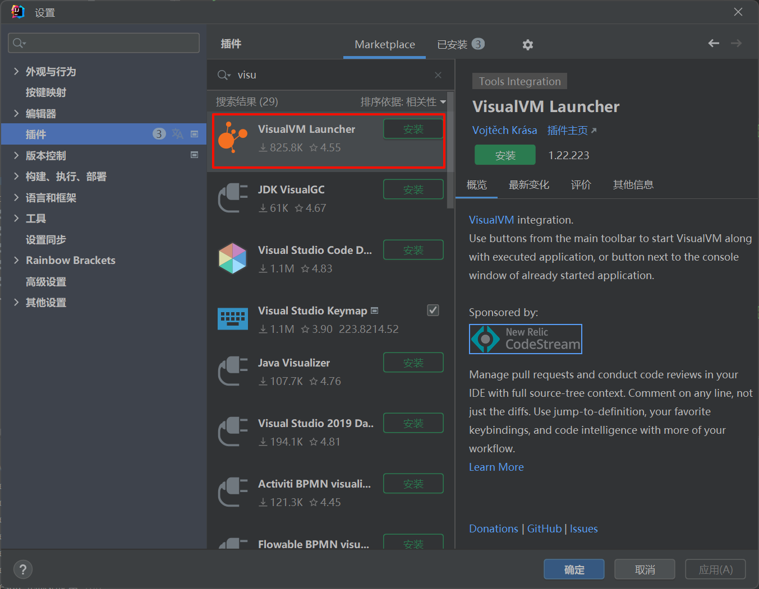Click the settings search magnifier icon
Viewport: 759px width, 589px height.
(20, 43)
